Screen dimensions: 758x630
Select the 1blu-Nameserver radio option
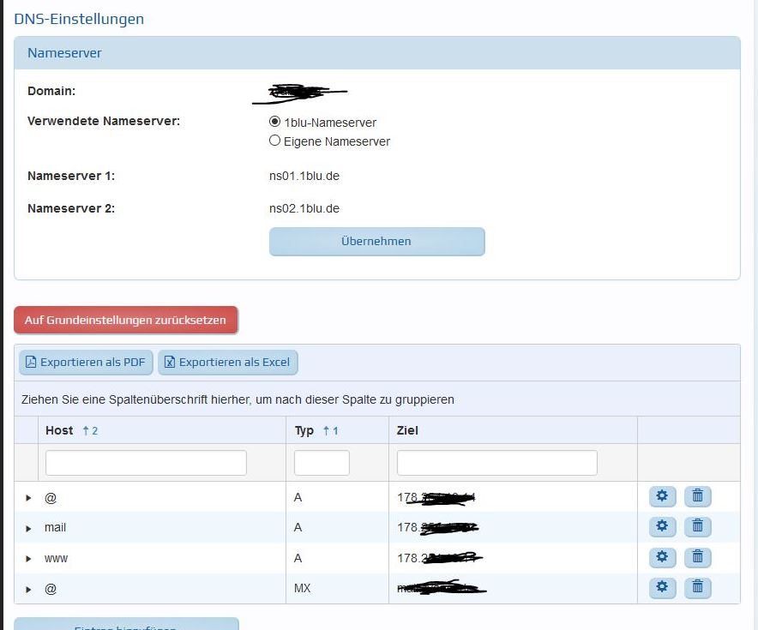coord(274,122)
